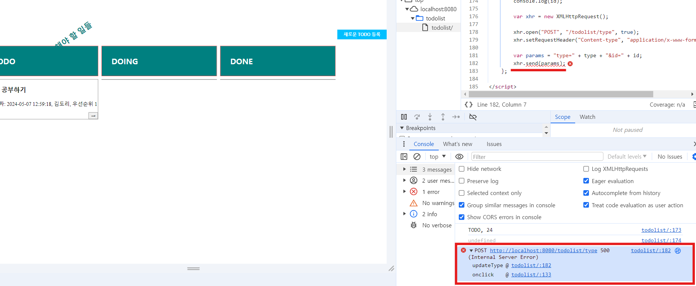Switch to the Watch tab
696x286 pixels.
point(587,117)
